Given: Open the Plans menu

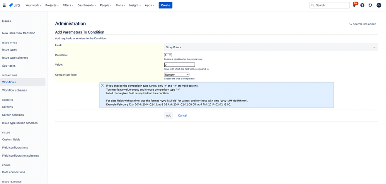Looking at the screenshot, I should click(121, 5).
